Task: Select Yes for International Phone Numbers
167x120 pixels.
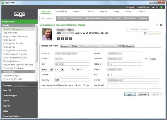Action: pyautogui.click(x=84, y=85)
